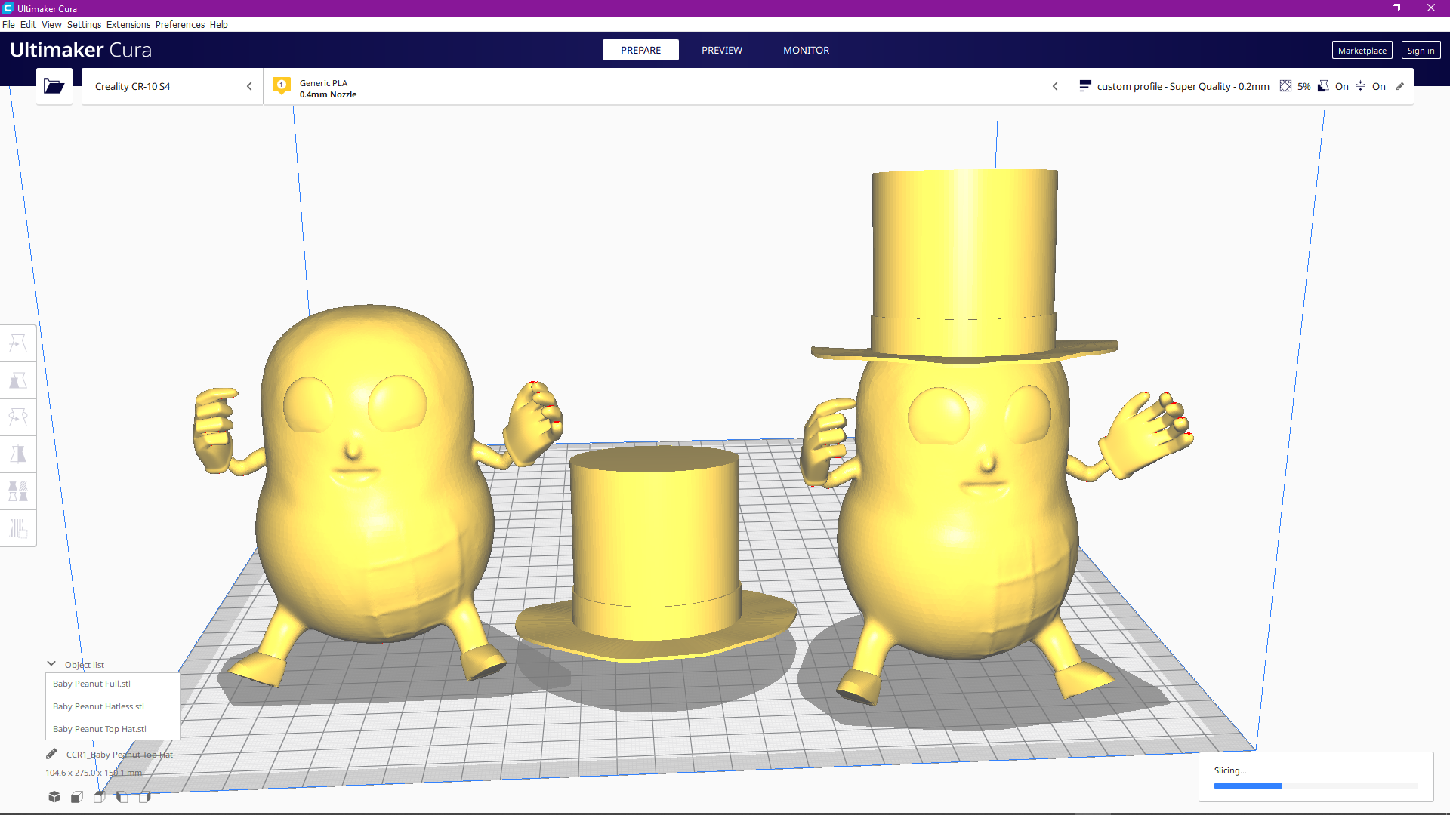Switch to the MONITOR stage tab

tap(806, 50)
